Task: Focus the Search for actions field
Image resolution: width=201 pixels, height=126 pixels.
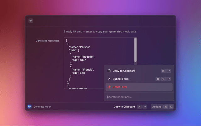Action: (138, 97)
